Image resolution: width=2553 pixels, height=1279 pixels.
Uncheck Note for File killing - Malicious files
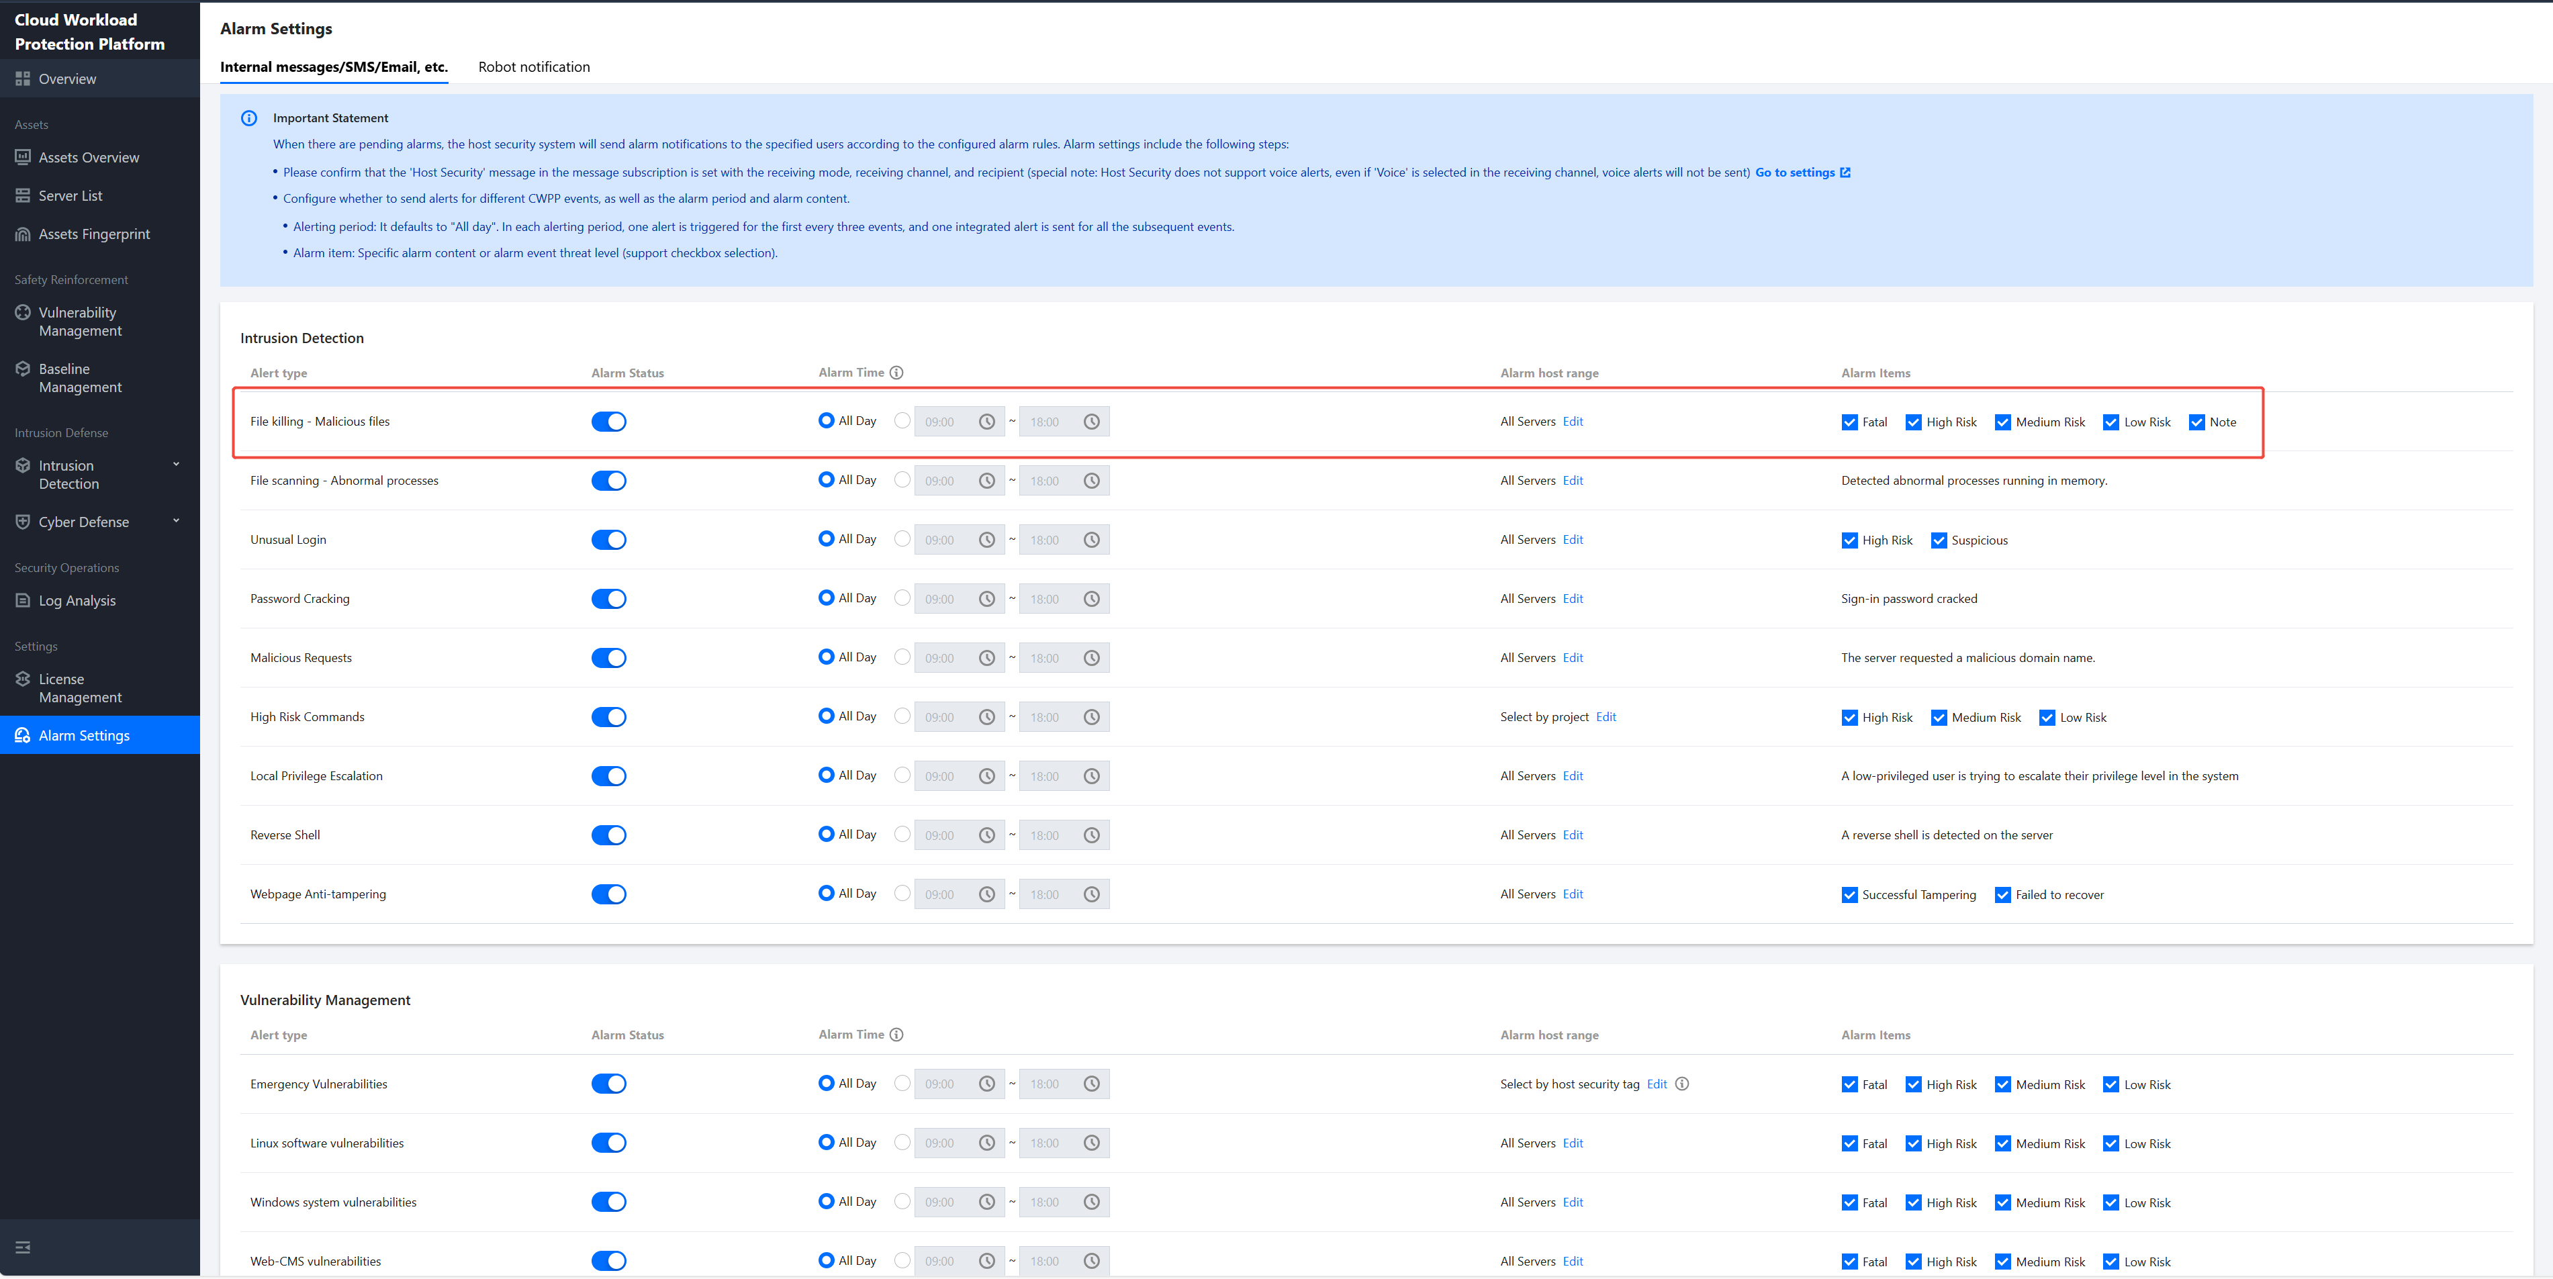click(2196, 423)
